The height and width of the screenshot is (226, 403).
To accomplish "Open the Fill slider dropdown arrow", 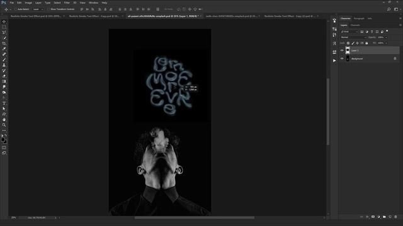I will click(x=386, y=43).
